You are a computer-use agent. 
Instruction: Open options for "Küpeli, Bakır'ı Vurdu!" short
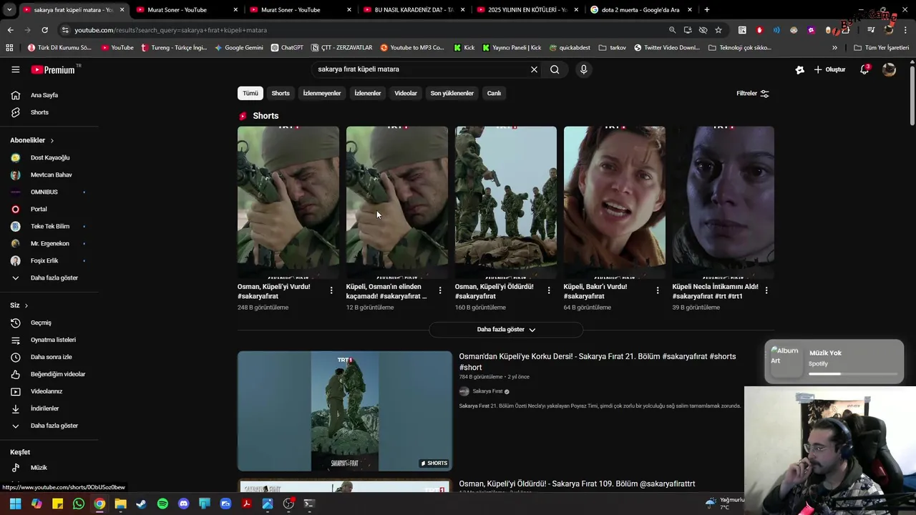(x=658, y=290)
